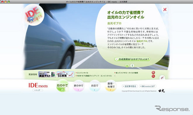The height and width of the screenshot is (115, 193).
Task: Click the IDE meets red text logo
Action: tap(38, 85)
